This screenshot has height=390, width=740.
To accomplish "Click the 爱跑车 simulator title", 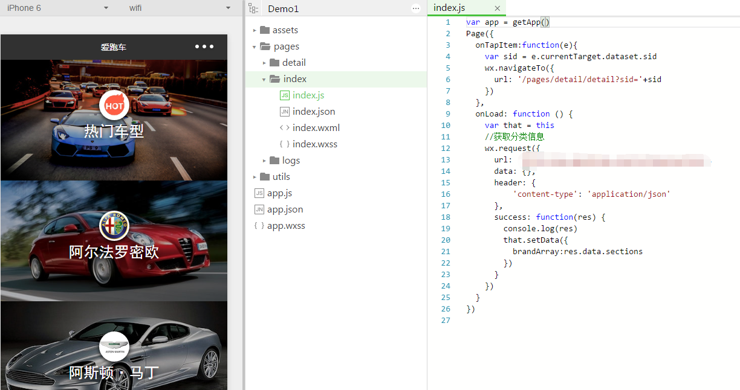I will click(114, 47).
